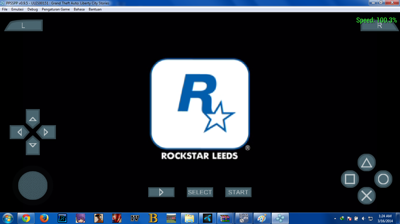Open the man with sunglasses taskbar icon
The height and width of the screenshot is (224, 400).
[99, 218]
